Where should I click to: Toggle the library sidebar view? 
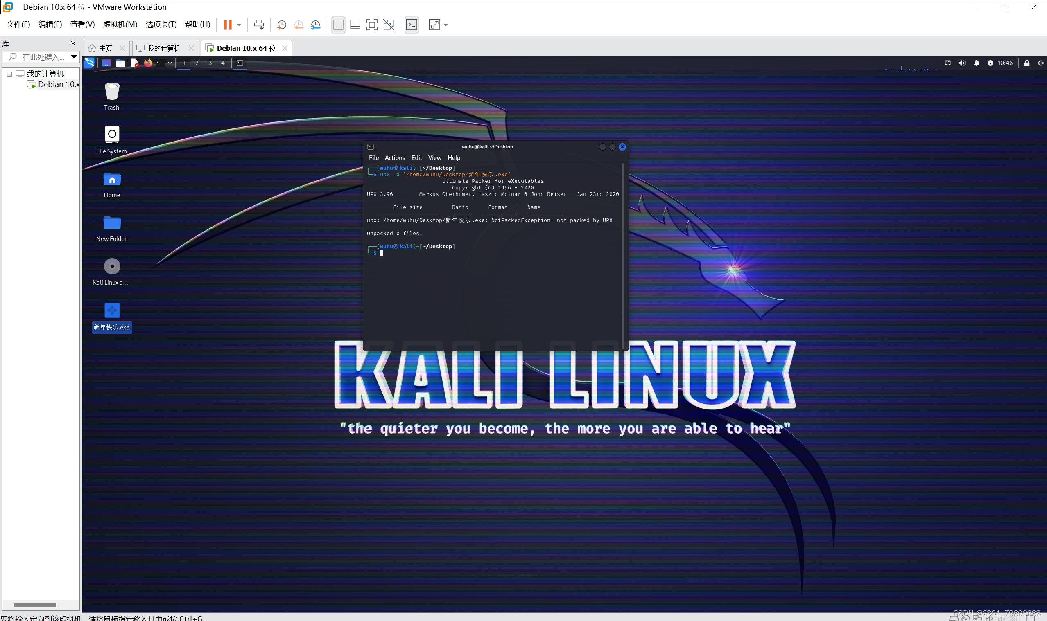[338, 25]
